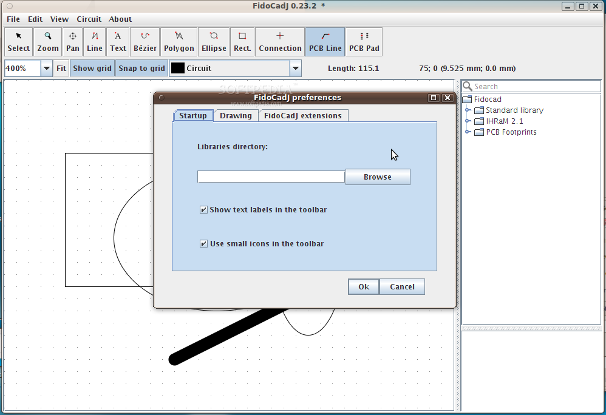Select the Connection tool
The image size is (606, 415).
[x=280, y=42]
